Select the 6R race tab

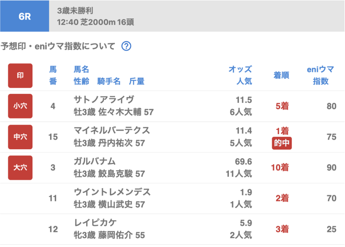click(25, 16)
